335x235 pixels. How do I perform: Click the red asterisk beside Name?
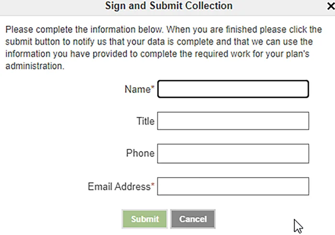coord(153,88)
